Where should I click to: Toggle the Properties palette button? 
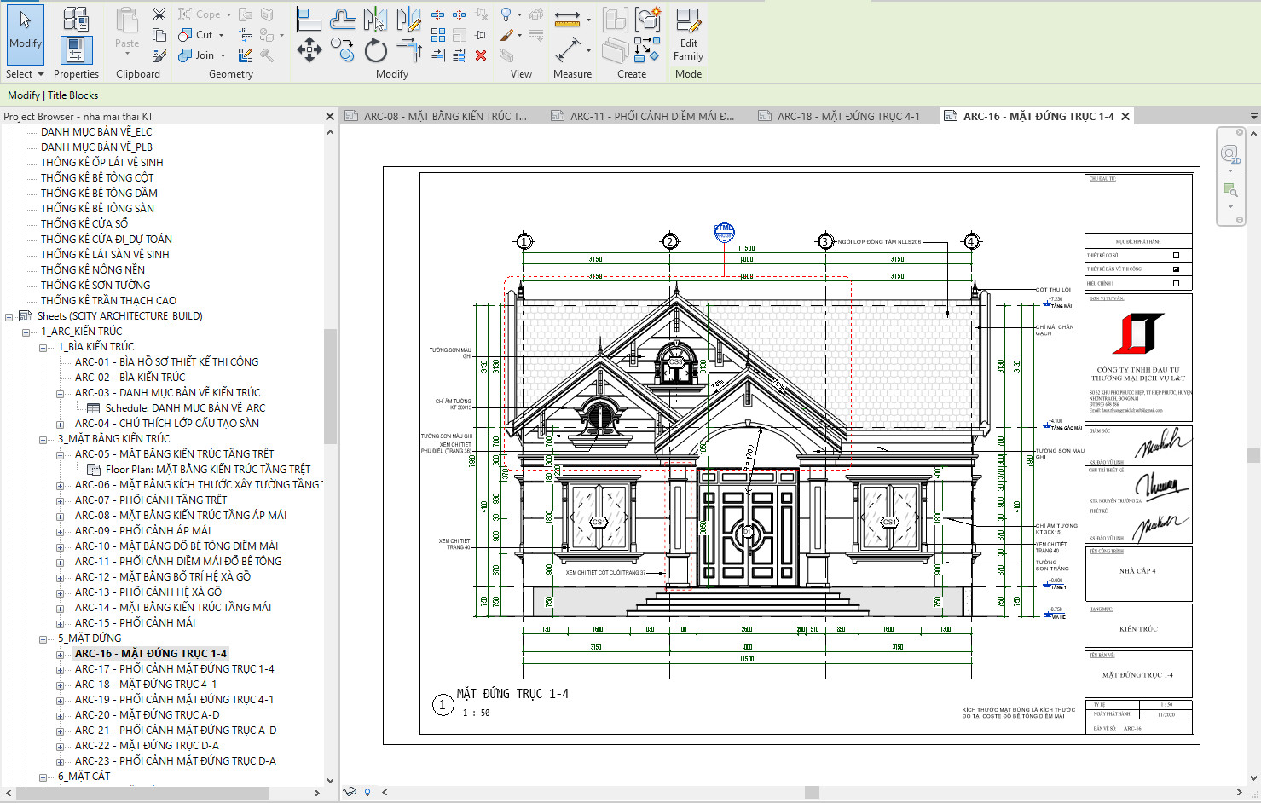(x=76, y=50)
